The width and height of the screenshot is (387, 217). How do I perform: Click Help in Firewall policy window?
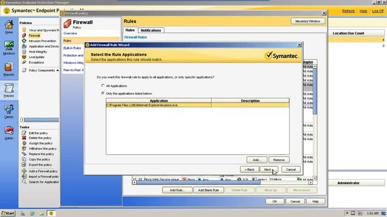316,201
